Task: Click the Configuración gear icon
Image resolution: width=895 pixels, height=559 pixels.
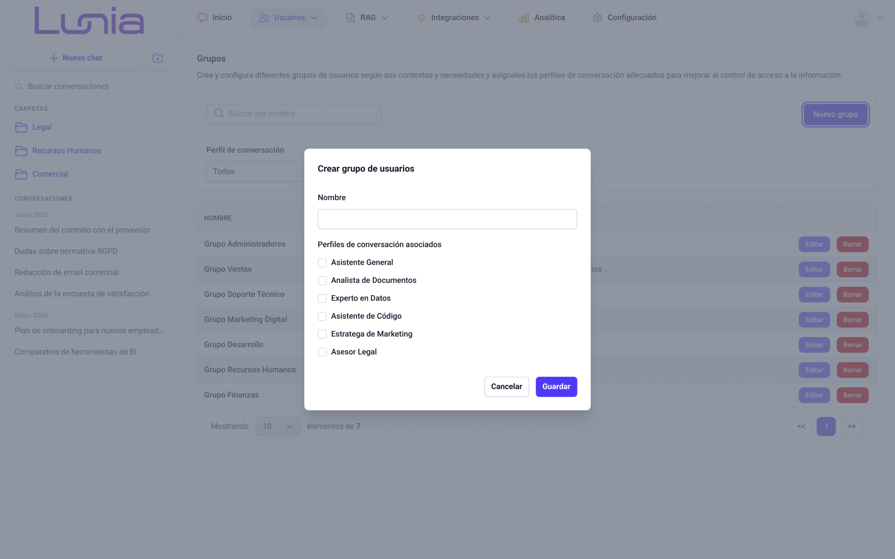Action: [x=597, y=18]
